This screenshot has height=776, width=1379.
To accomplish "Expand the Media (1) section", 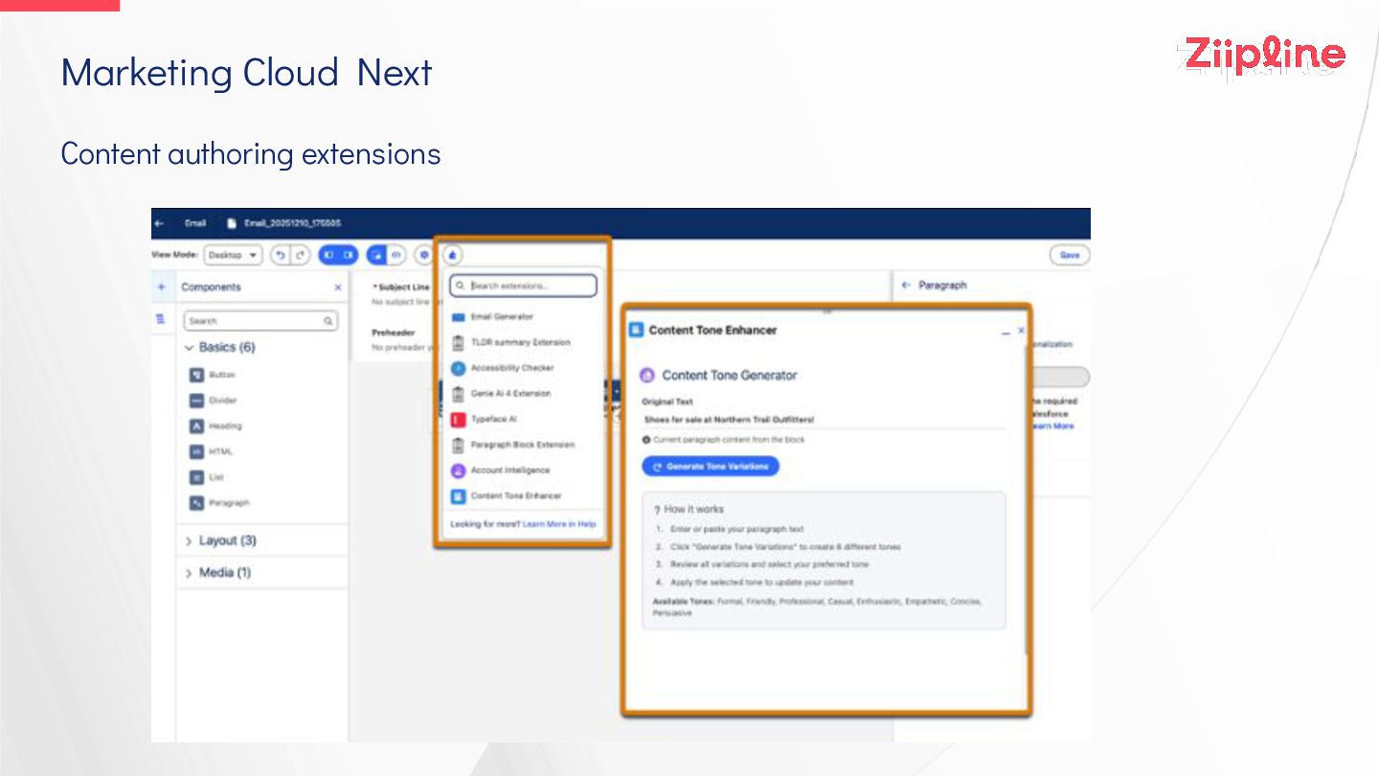I will tap(218, 573).
